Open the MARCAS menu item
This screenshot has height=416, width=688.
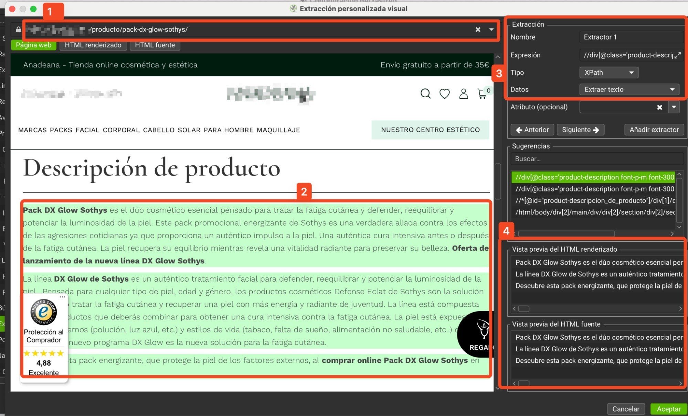(32, 130)
